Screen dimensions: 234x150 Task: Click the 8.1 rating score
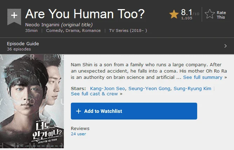point(187,12)
